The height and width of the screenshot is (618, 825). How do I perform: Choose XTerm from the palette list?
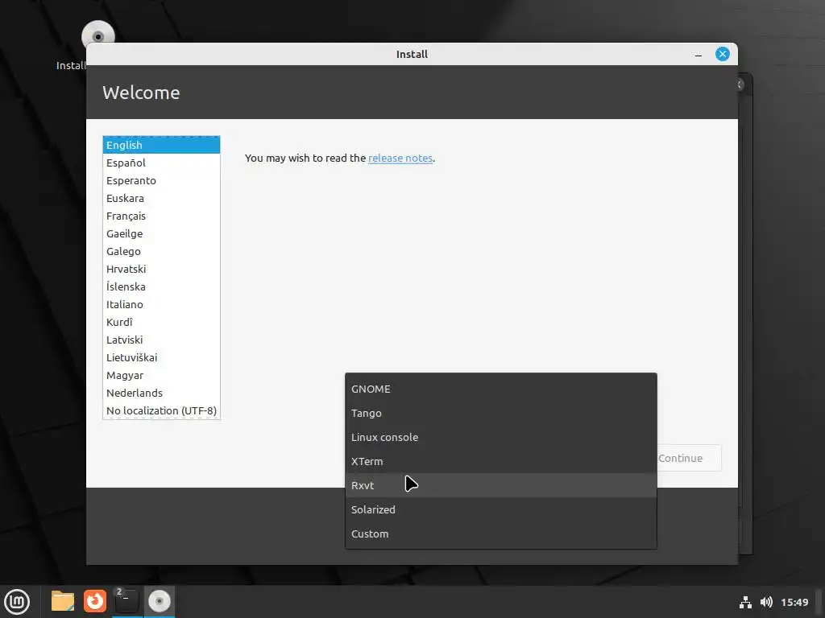click(501, 461)
